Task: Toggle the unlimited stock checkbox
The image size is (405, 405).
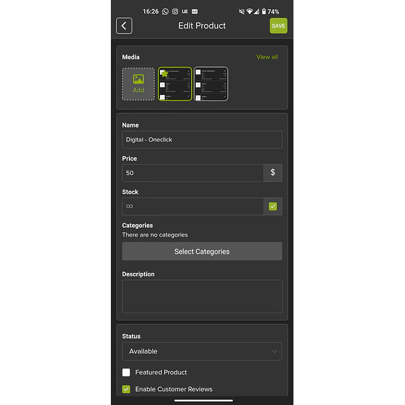Action: coord(273,206)
